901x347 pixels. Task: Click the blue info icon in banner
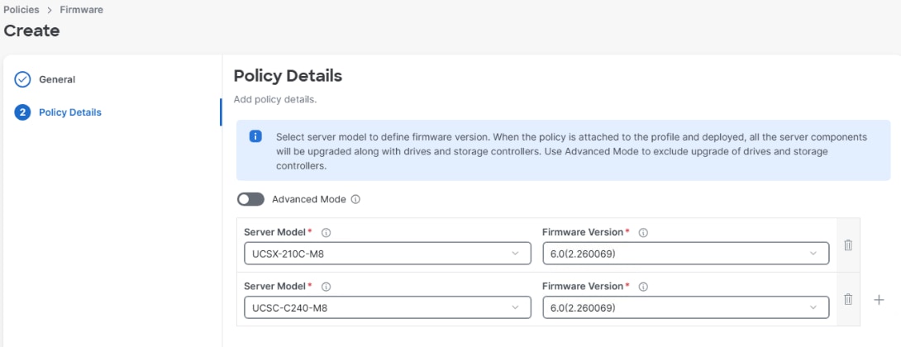(x=255, y=136)
